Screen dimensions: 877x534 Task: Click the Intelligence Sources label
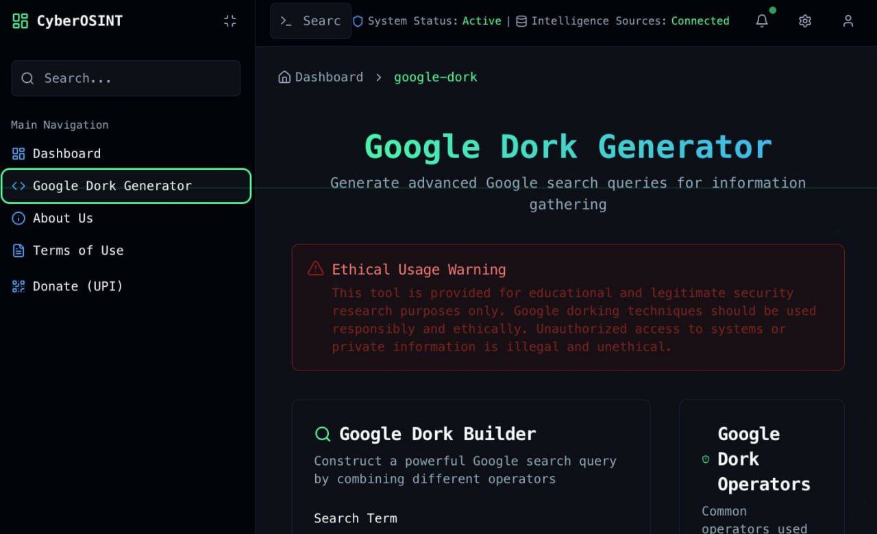[x=599, y=21]
